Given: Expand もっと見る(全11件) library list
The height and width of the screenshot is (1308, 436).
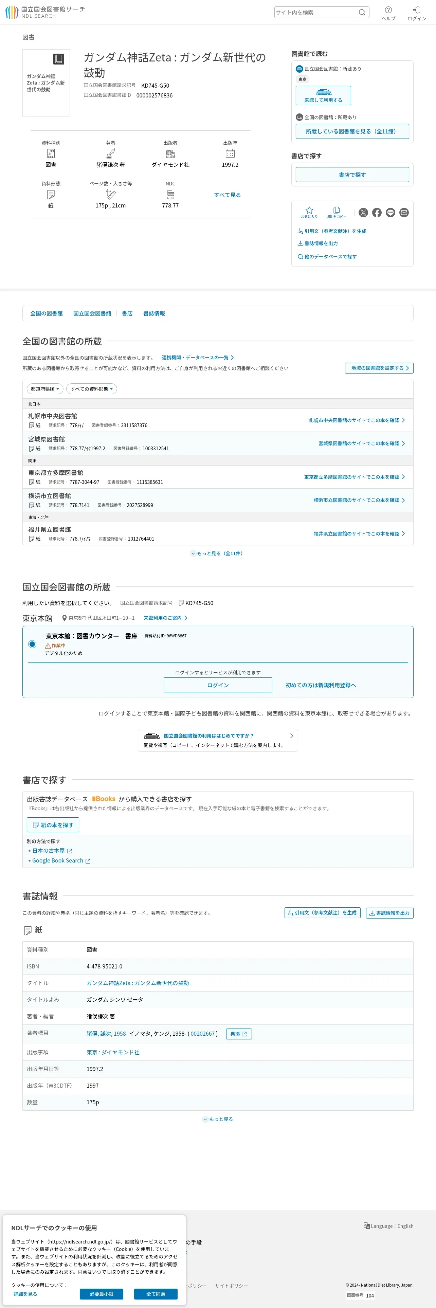Looking at the screenshot, I should click(x=218, y=553).
